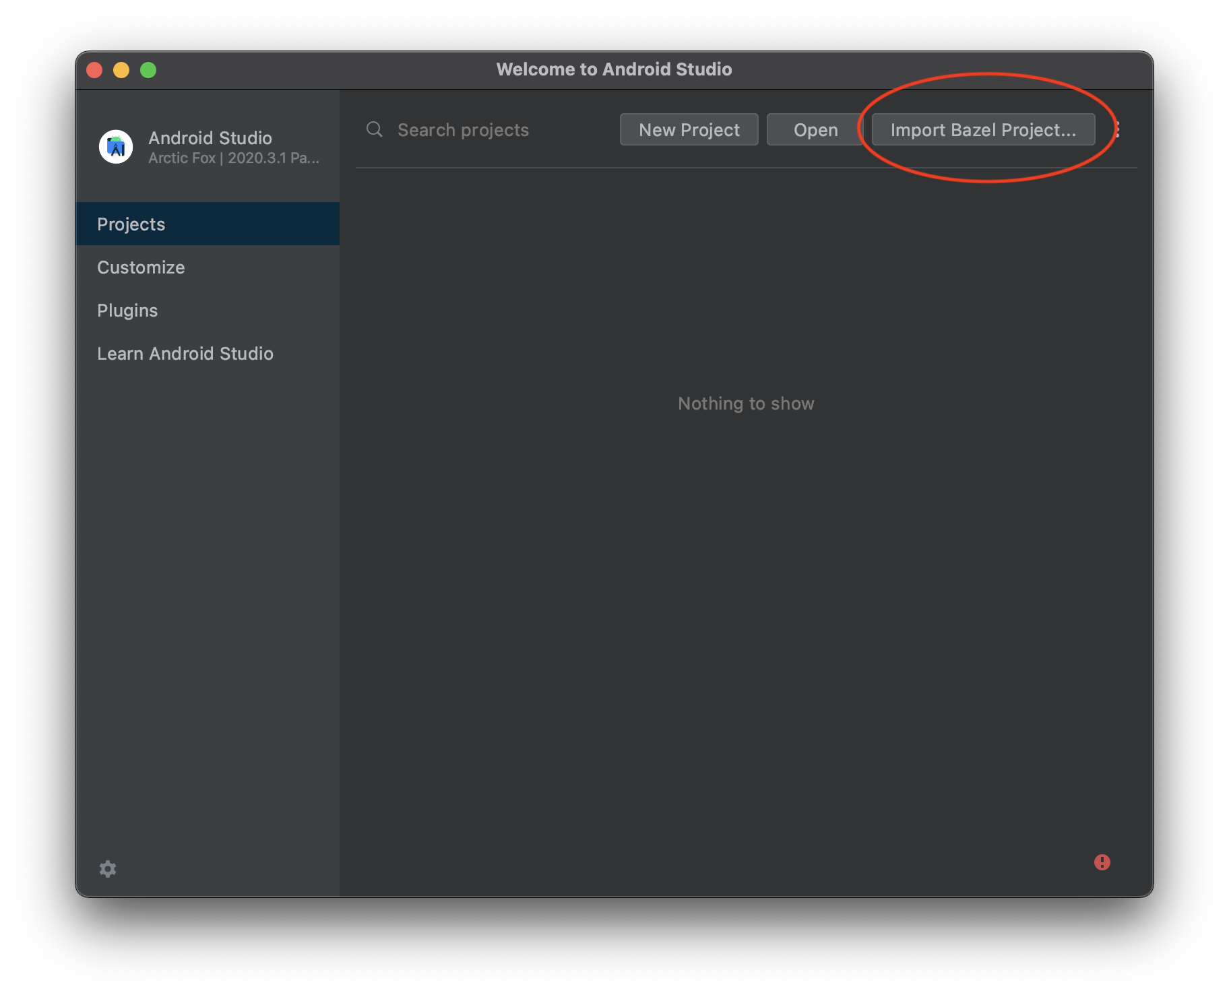Click the search magnifier icon
The height and width of the screenshot is (997, 1229).
coord(375,129)
